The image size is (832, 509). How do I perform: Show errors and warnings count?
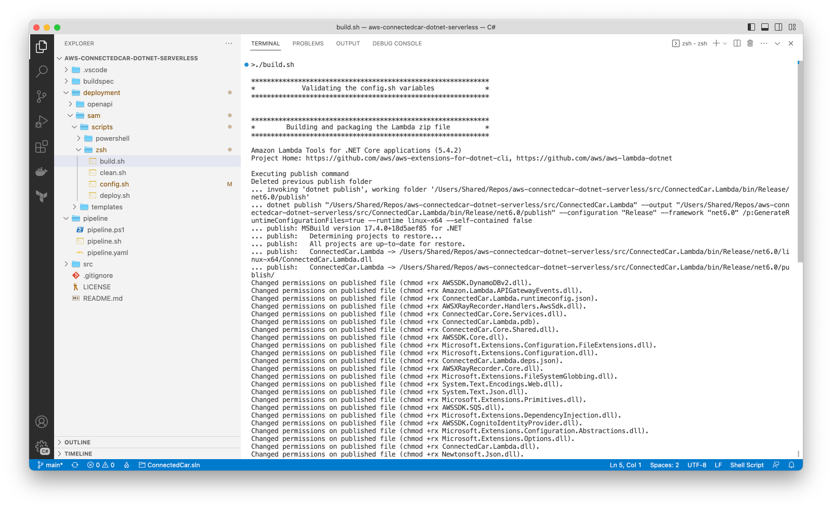pos(101,465)
